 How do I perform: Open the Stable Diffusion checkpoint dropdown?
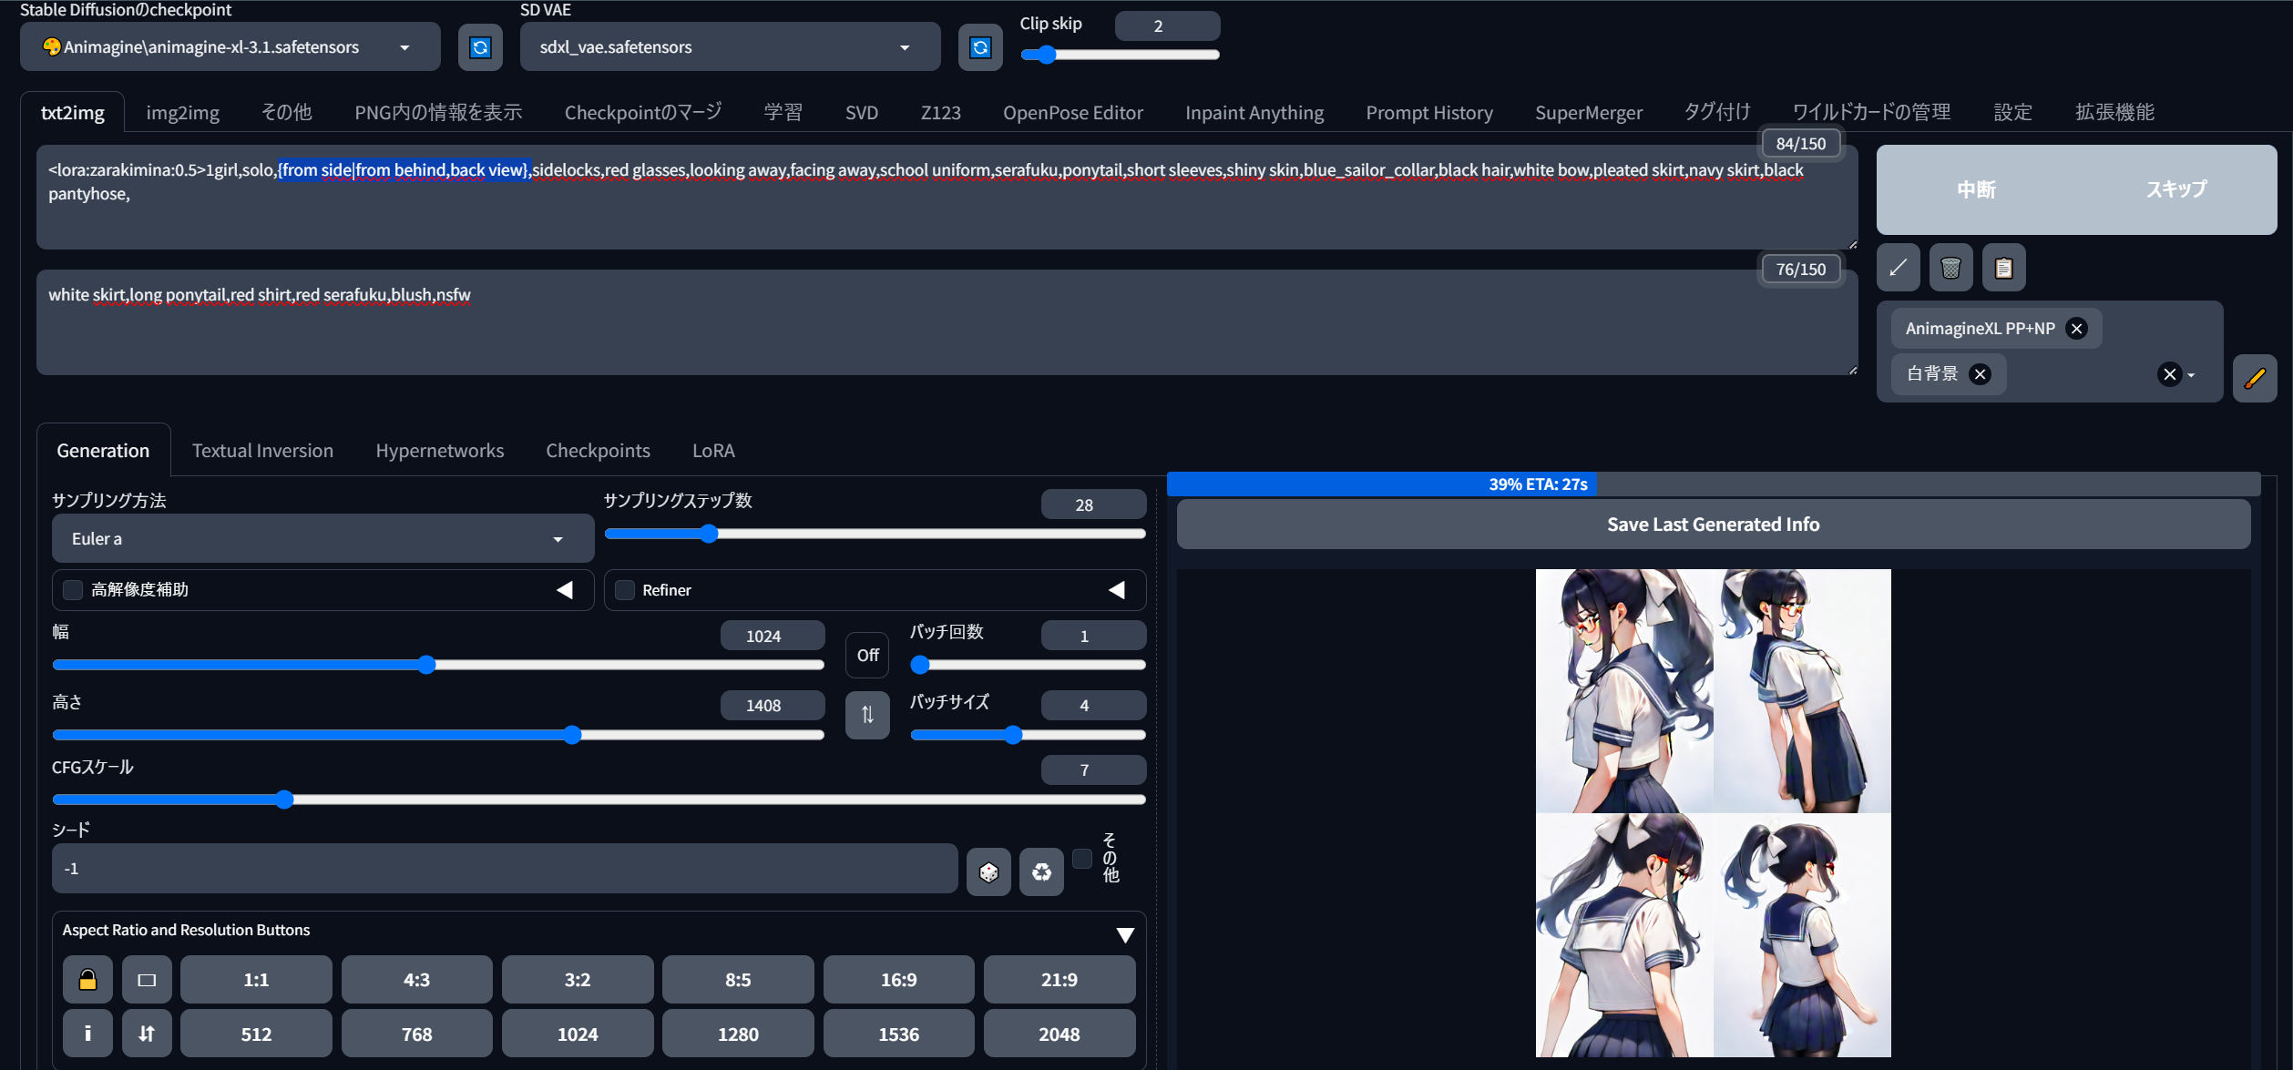230,47
